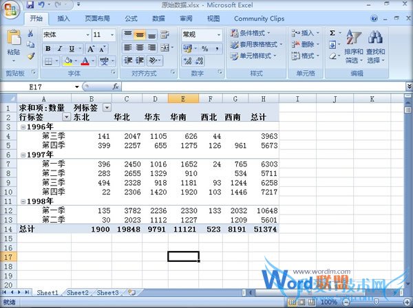Open the Community Clips tab
The width and height of the screenshot is (413, 308).
260,19
